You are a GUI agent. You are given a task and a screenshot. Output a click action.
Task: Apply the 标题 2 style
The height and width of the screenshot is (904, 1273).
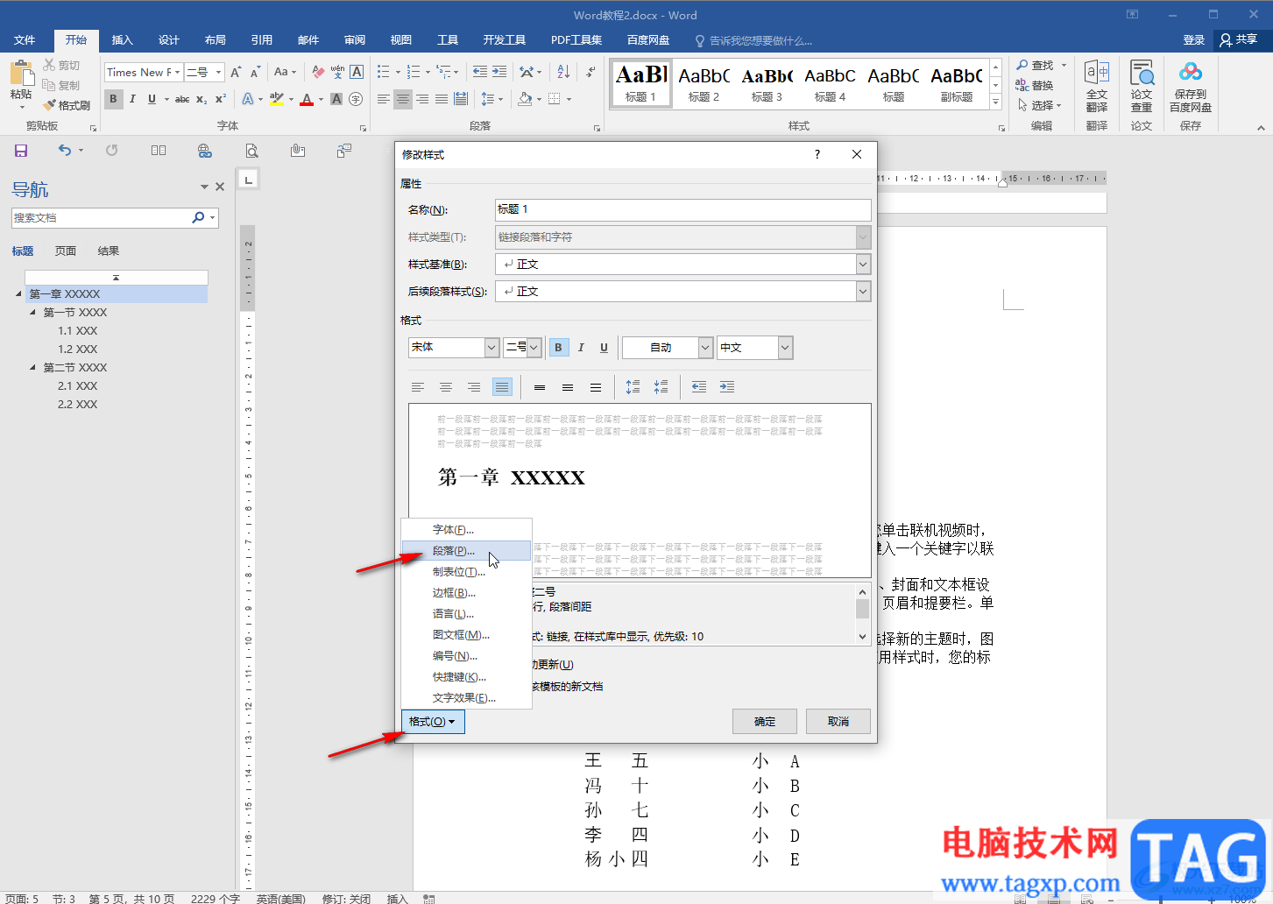704,84
